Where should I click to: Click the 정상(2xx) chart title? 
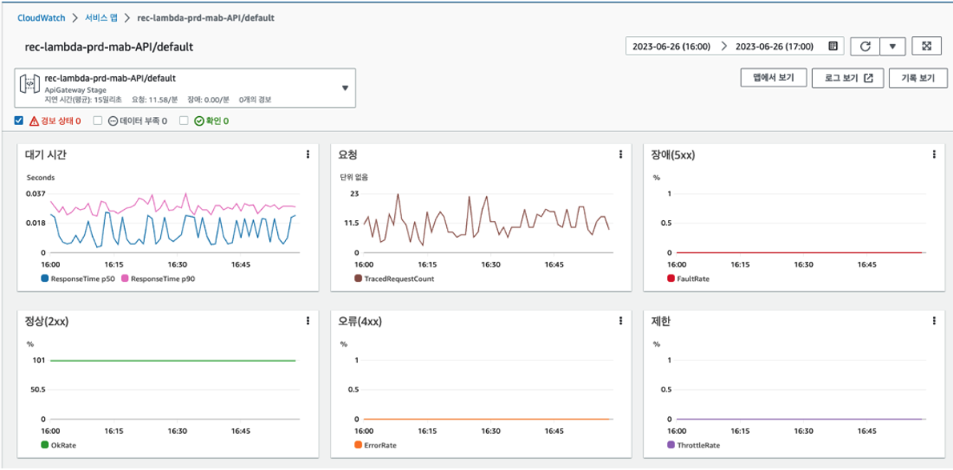coord(46,321)
